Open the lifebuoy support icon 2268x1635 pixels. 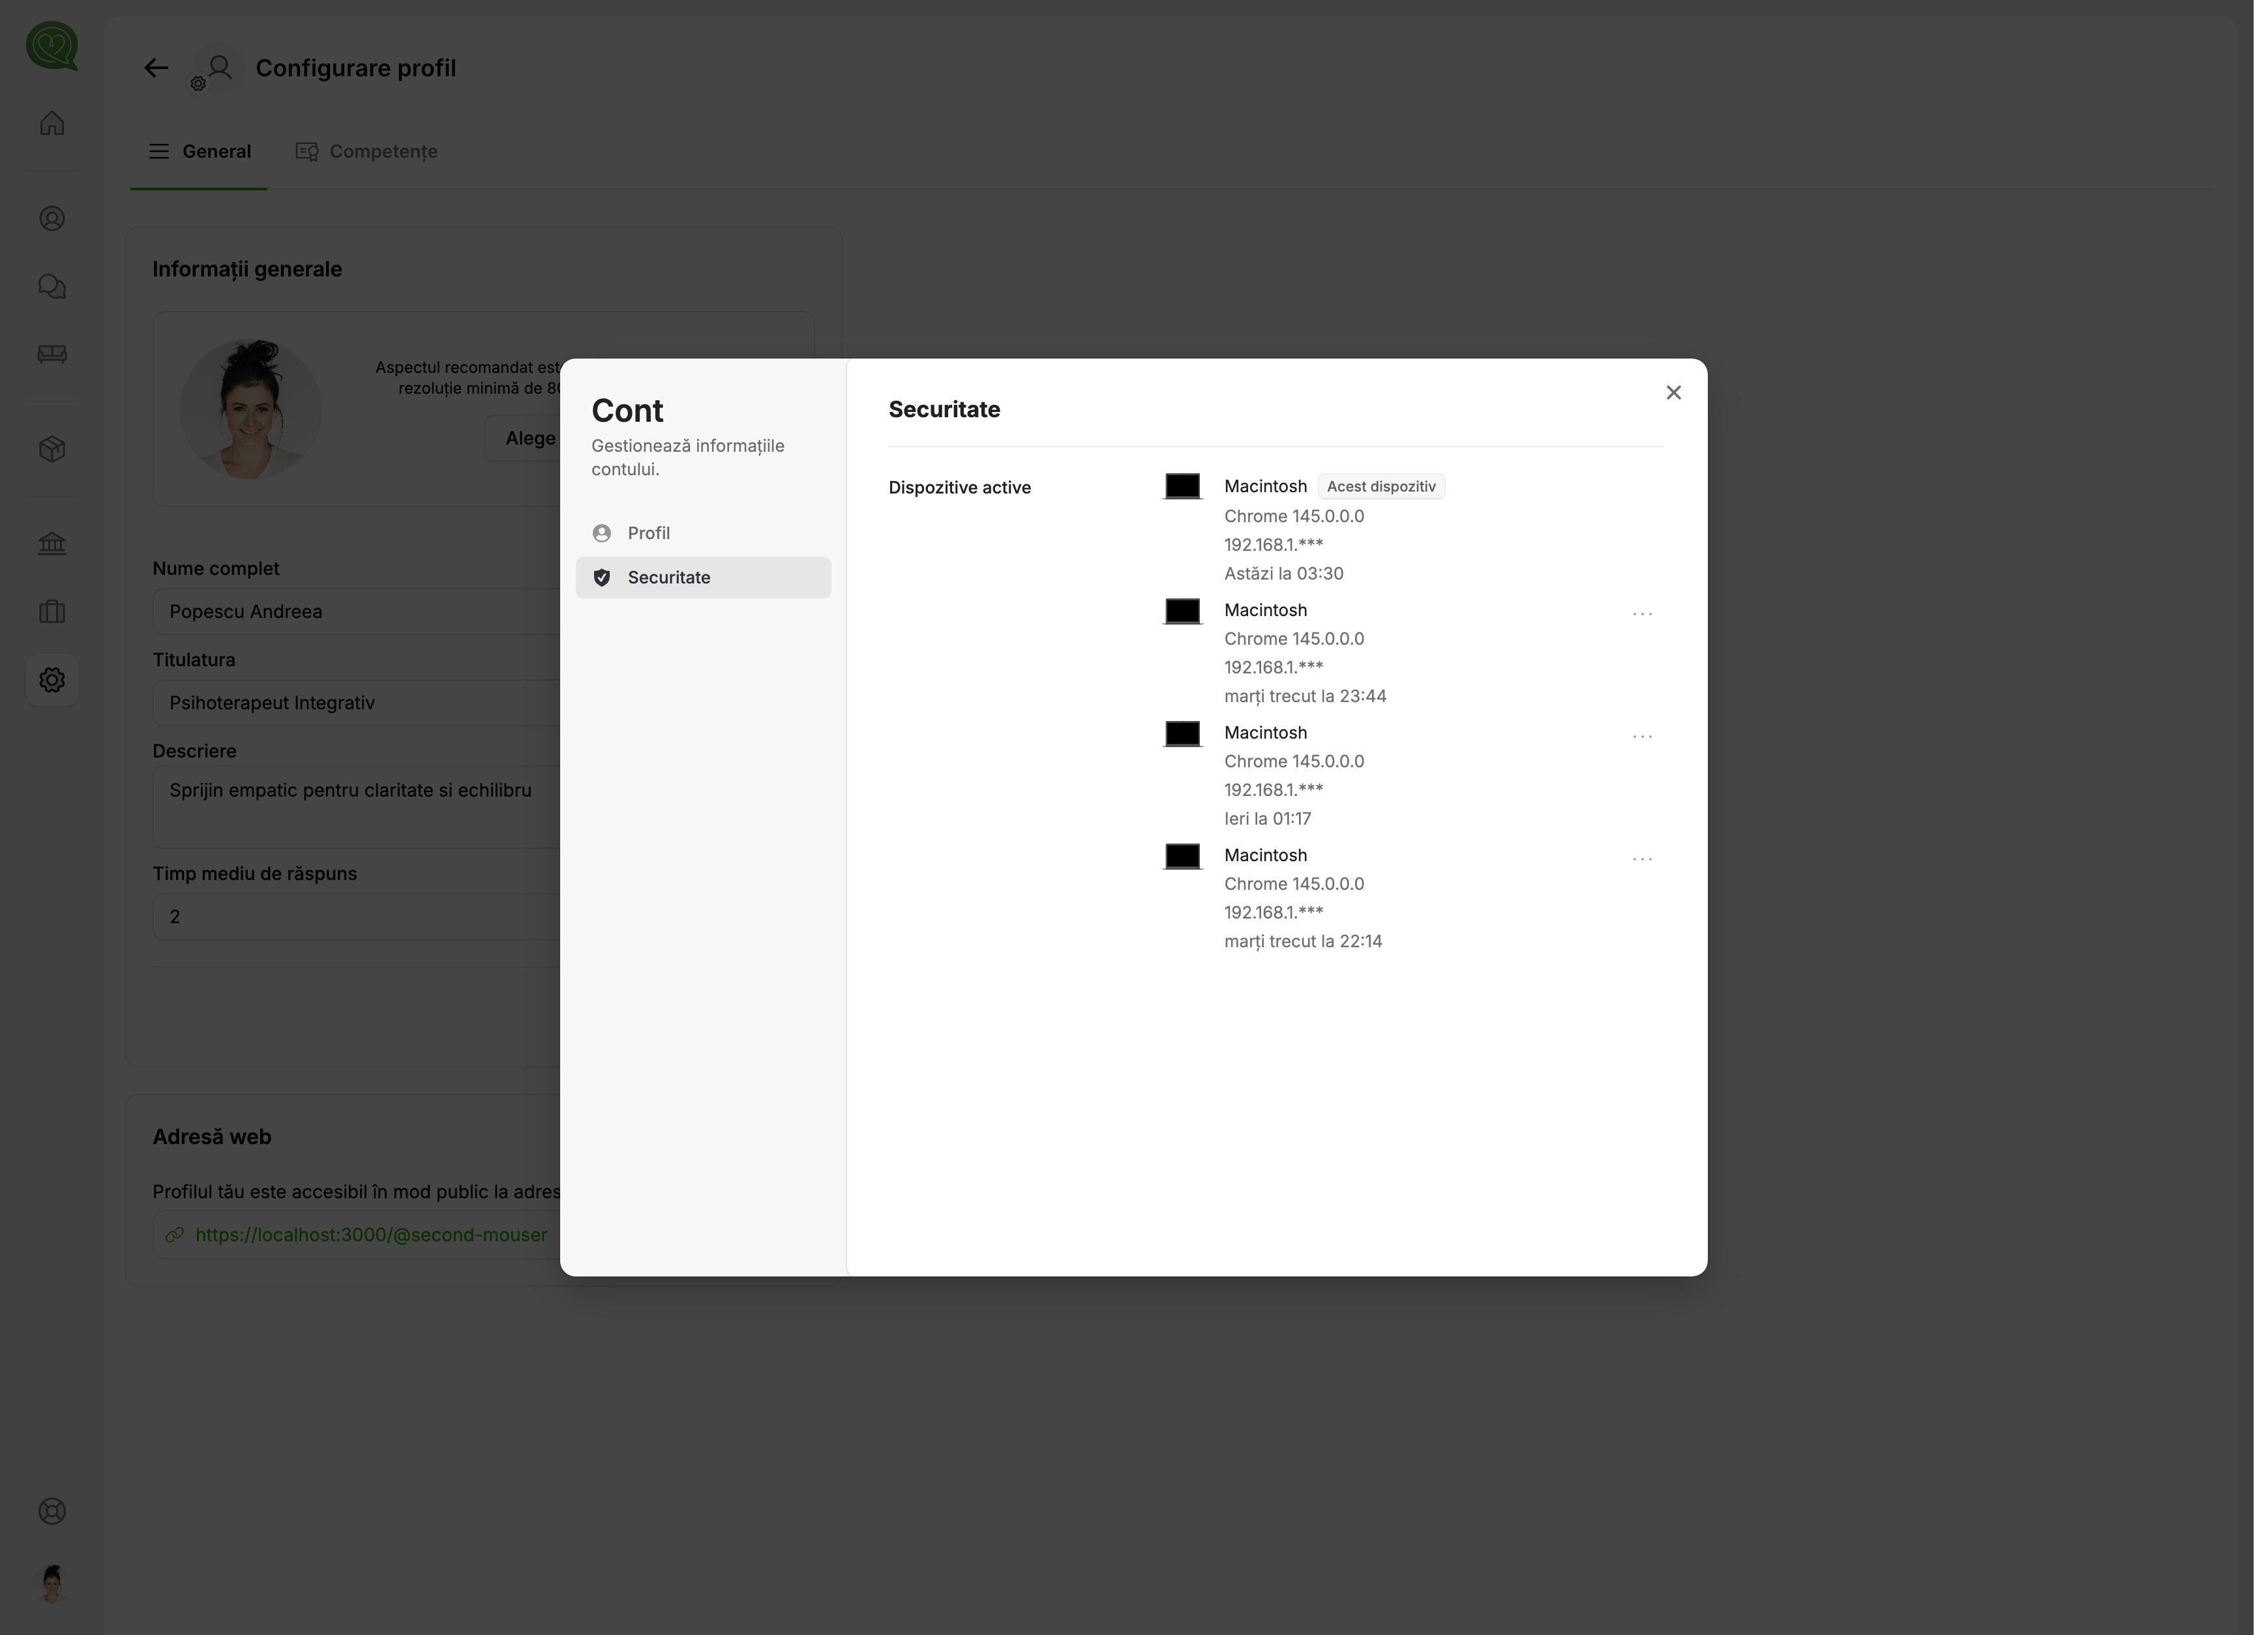click(x=52, y=1511)
